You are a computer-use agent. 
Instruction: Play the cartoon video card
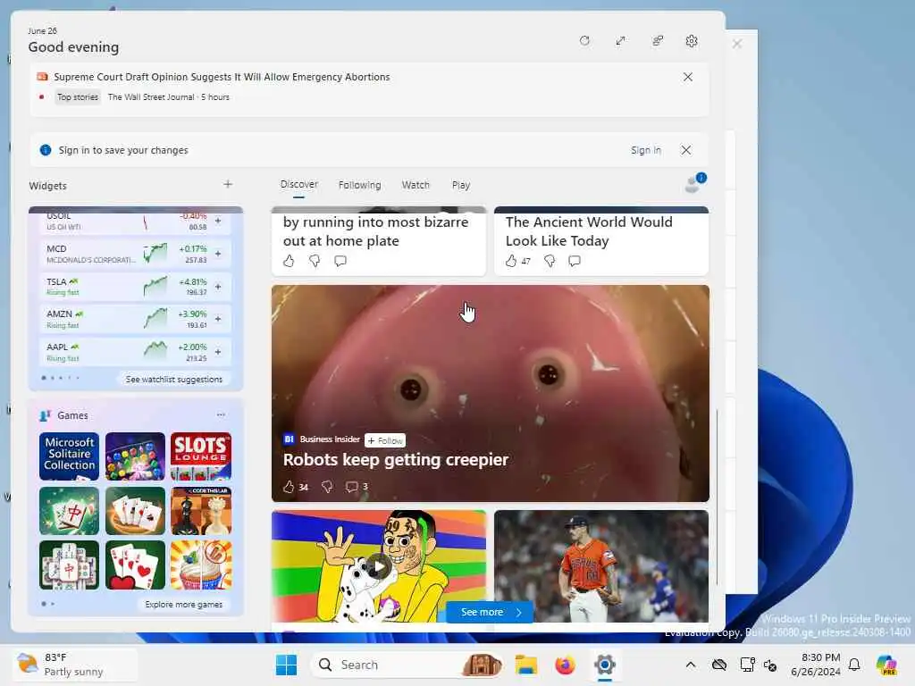tap(379, 565)
